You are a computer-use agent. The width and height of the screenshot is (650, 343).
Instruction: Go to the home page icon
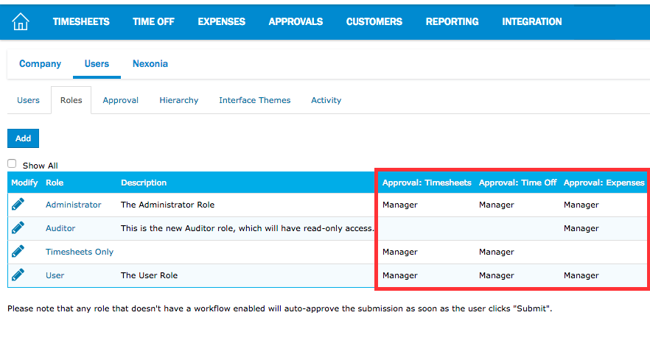coord(21,21)
